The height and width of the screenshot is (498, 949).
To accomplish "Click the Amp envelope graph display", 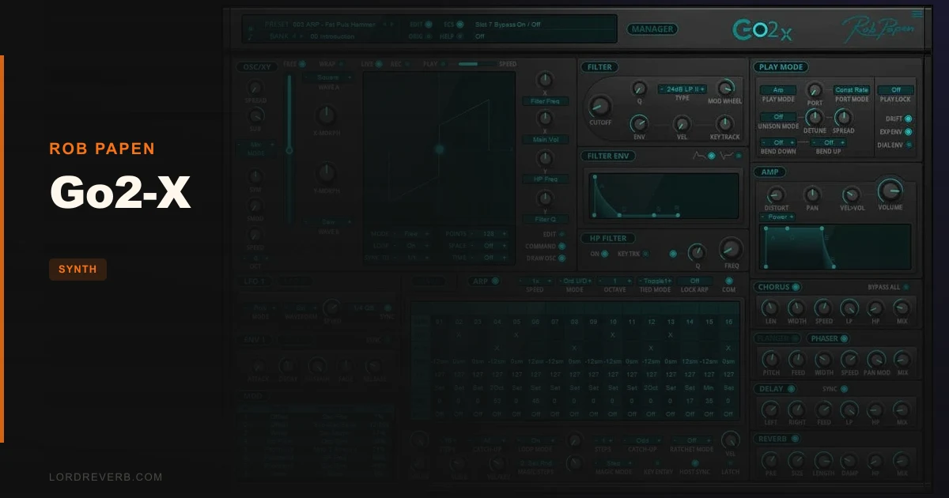I will pyautogui.click(x=834, y=247).
